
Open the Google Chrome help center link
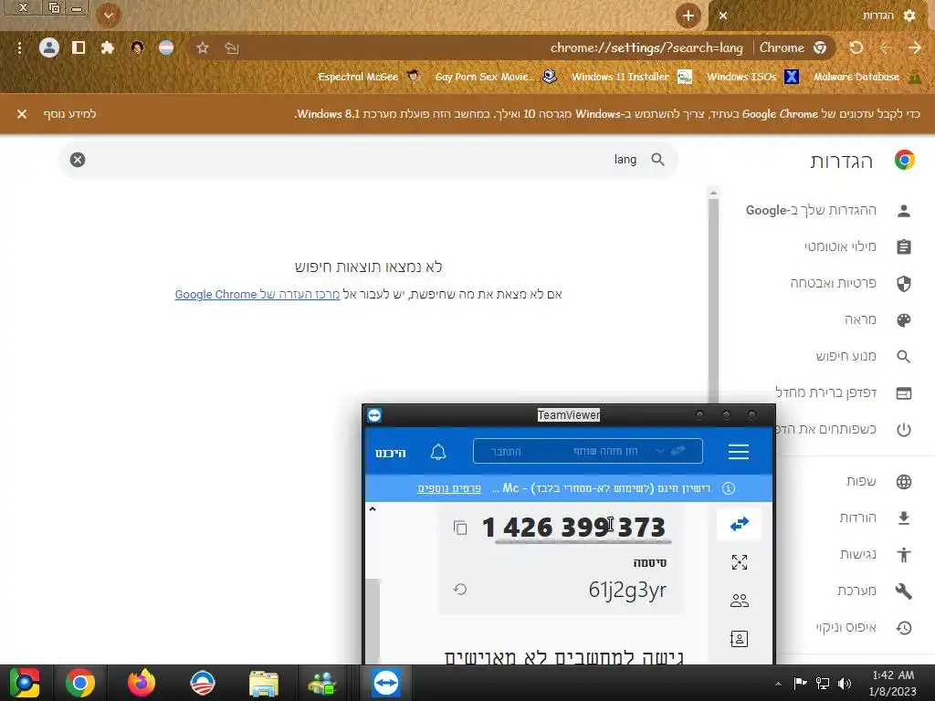click(257, 295)
